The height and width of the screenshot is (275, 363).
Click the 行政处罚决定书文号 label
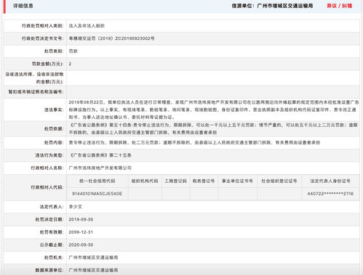pyautogui.click(x=43, y=38)
